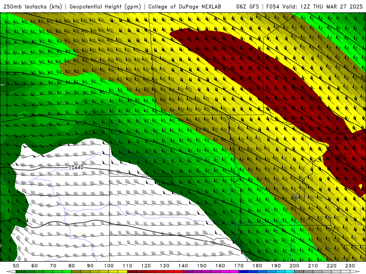The image size is (366, 274).
Task: Click the 180 label on the color scale
Action: pyautogui.click(x=257, y=266)
